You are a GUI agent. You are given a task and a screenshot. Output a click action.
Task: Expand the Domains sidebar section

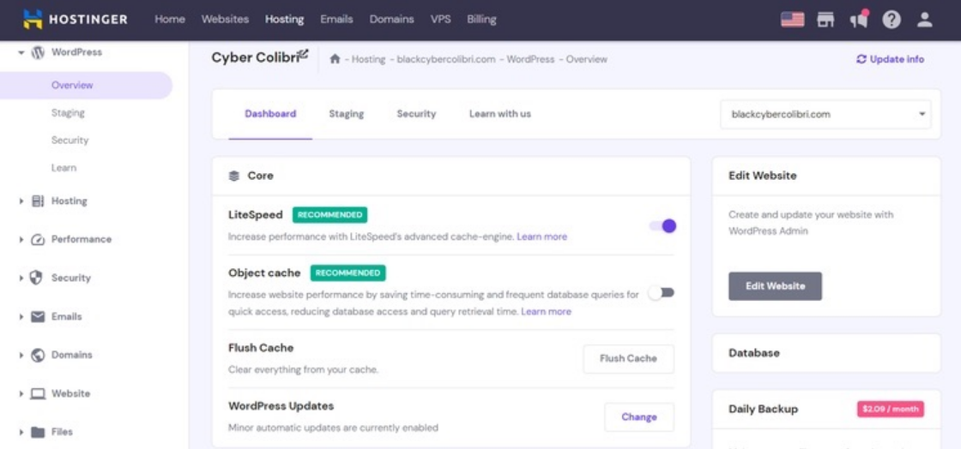[21, 356]
